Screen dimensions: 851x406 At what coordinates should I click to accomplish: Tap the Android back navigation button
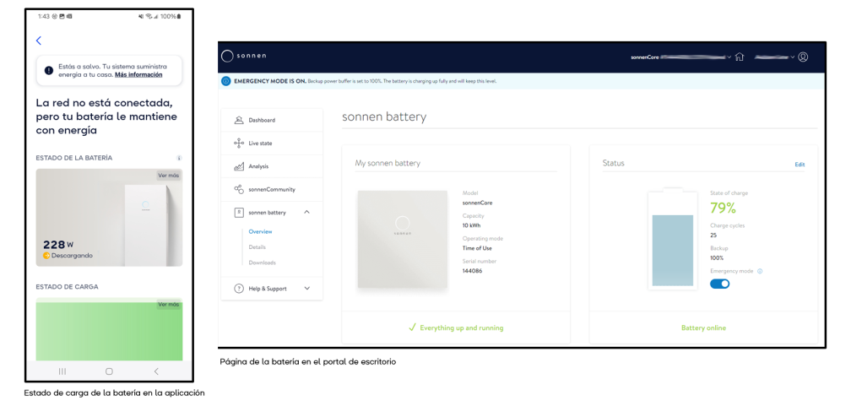tap(156, 371)
